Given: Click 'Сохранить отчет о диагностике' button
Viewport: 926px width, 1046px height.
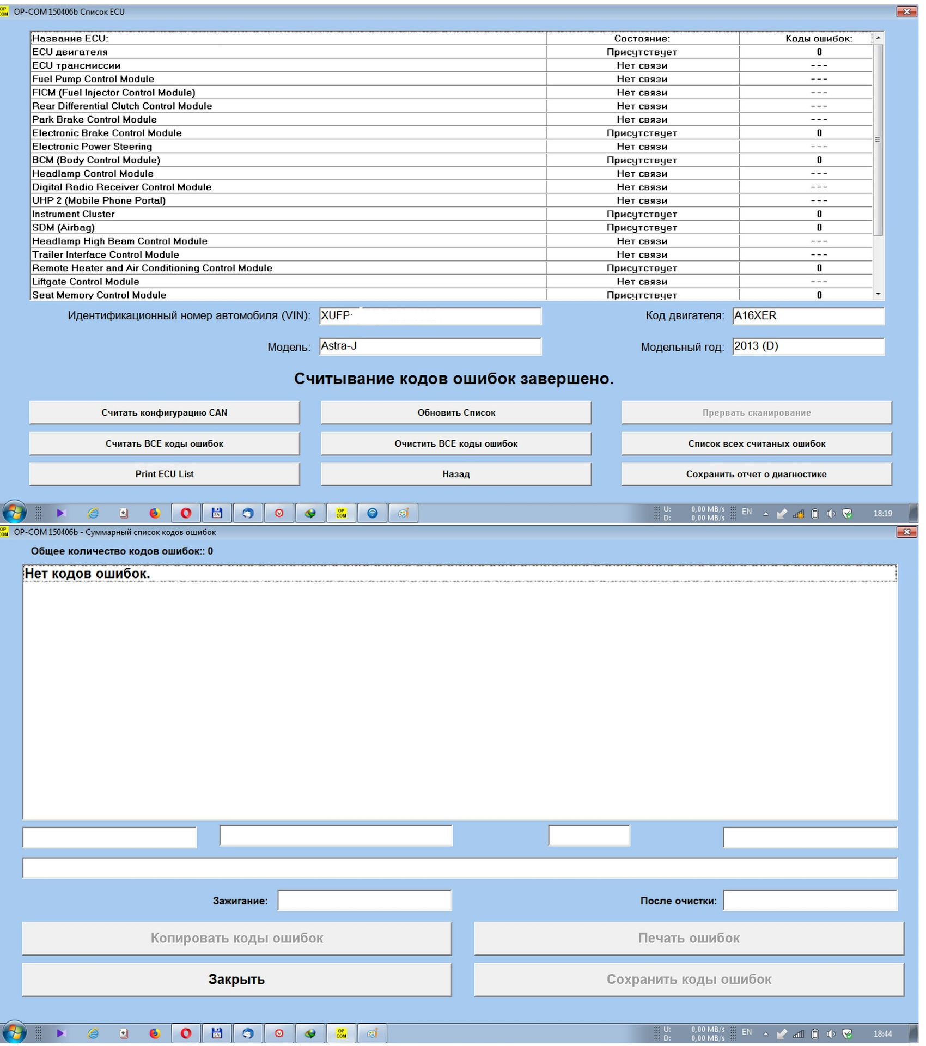Looking at the screenshot, I should [x=757, y=474].
